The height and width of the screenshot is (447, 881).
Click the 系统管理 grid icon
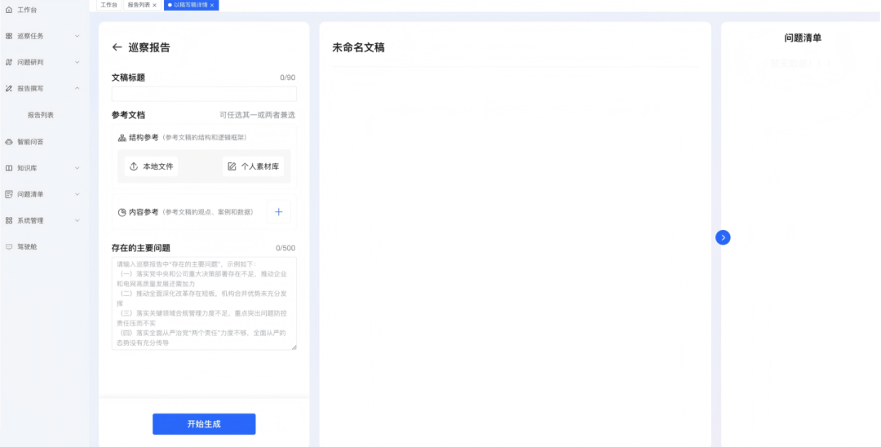[x=9, y=221]
